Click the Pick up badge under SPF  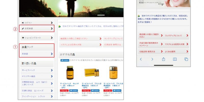point(108,91)
